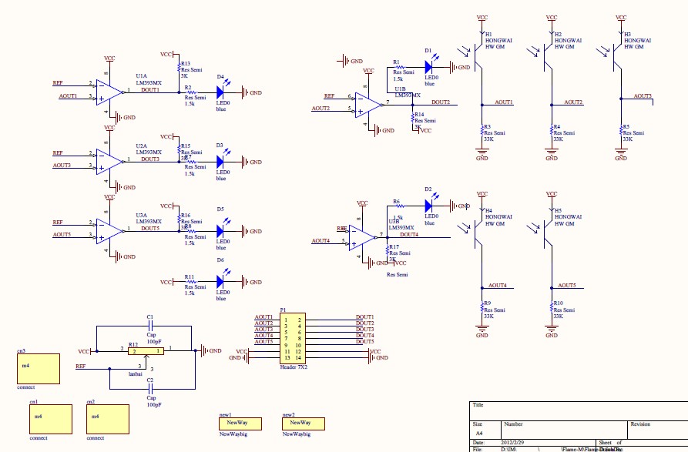The width and height of the screenshot is (688, 452).
Task: Select the D6 LED next to R11
Action: click(x=221, y=283)
